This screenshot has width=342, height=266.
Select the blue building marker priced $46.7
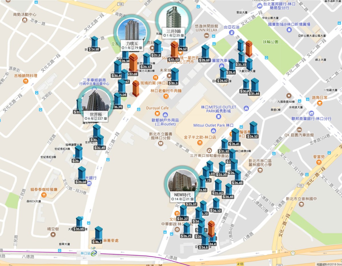click(x=98, y=234)
